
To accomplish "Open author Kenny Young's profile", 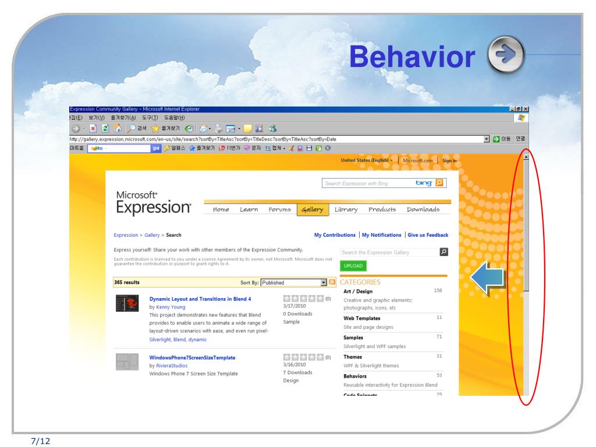I will coord(171,307).
